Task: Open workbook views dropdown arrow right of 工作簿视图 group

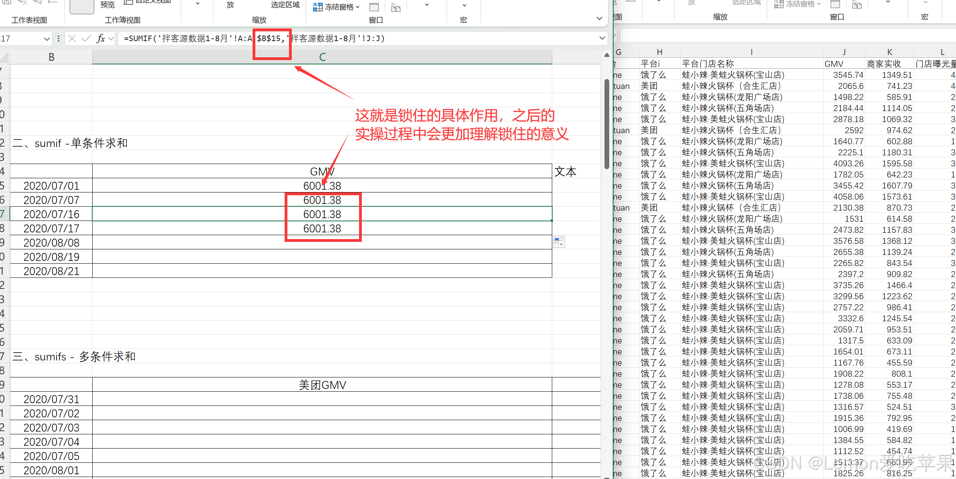Action: click(x=198, y=4)
